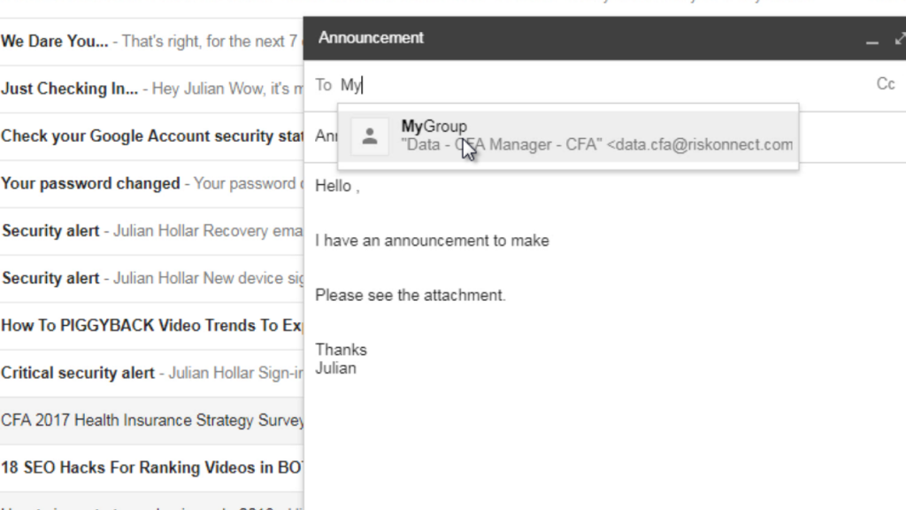Open the second Security alert email (New device)
The height and width of the screenshot is (510, 906).
[151, 279]
